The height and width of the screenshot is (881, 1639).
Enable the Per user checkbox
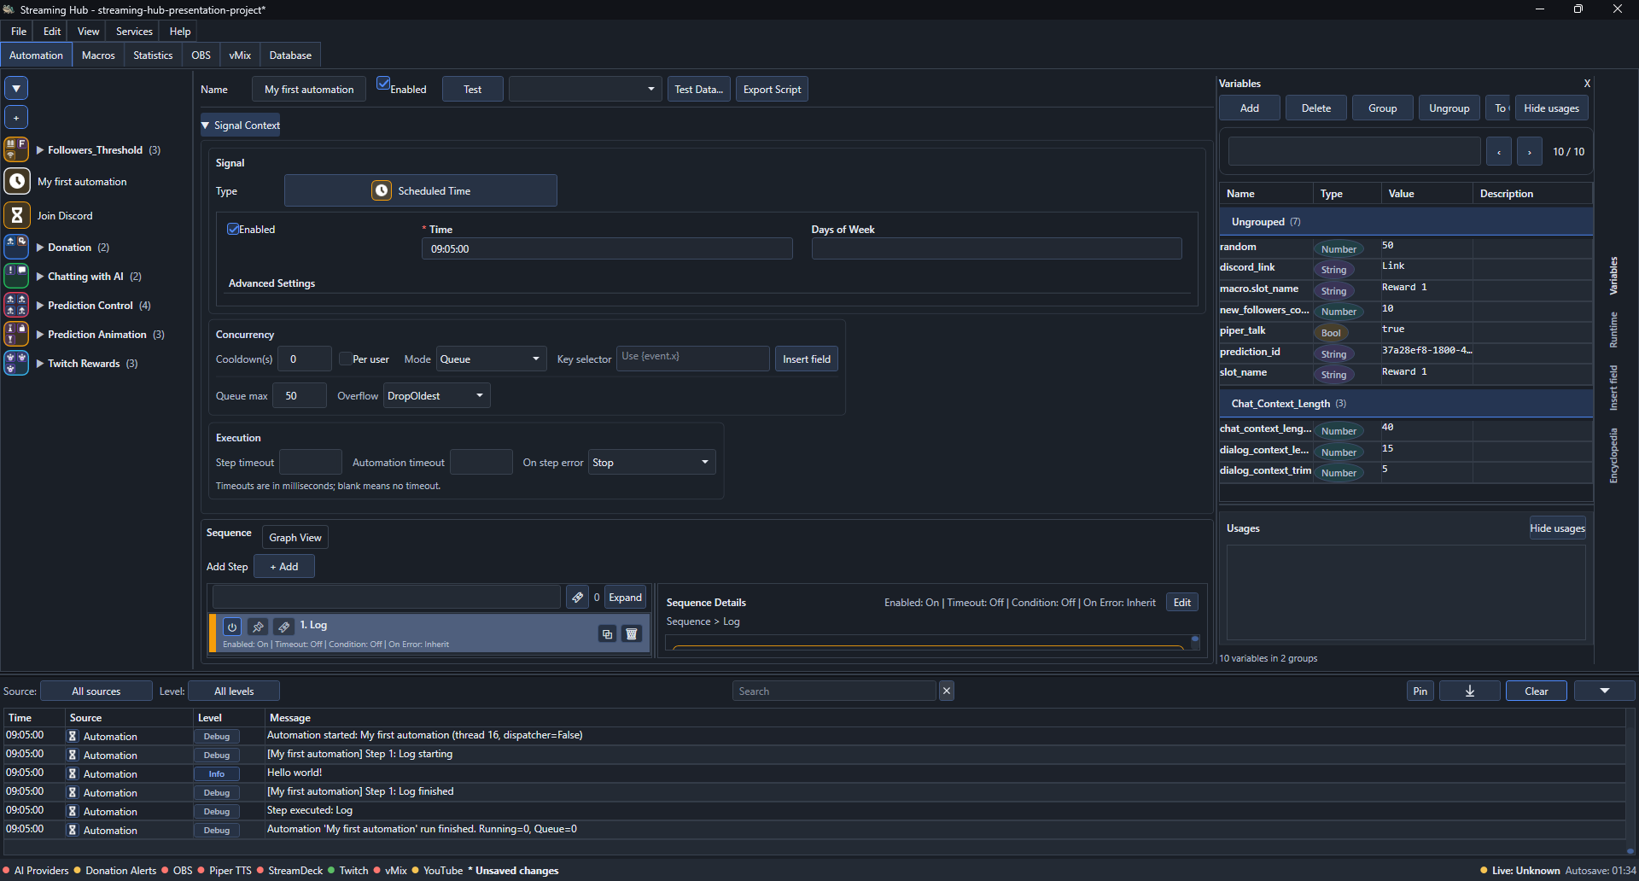pyautogui.click(x=346, y=359)
